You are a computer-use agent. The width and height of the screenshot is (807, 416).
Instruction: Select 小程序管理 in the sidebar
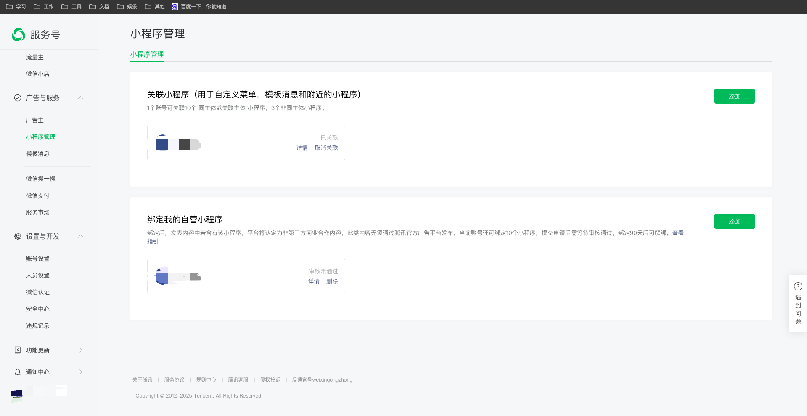[x=41, y=137]
